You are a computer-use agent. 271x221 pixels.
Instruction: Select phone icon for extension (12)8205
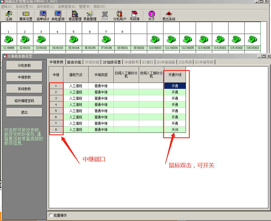coord(188,39)
